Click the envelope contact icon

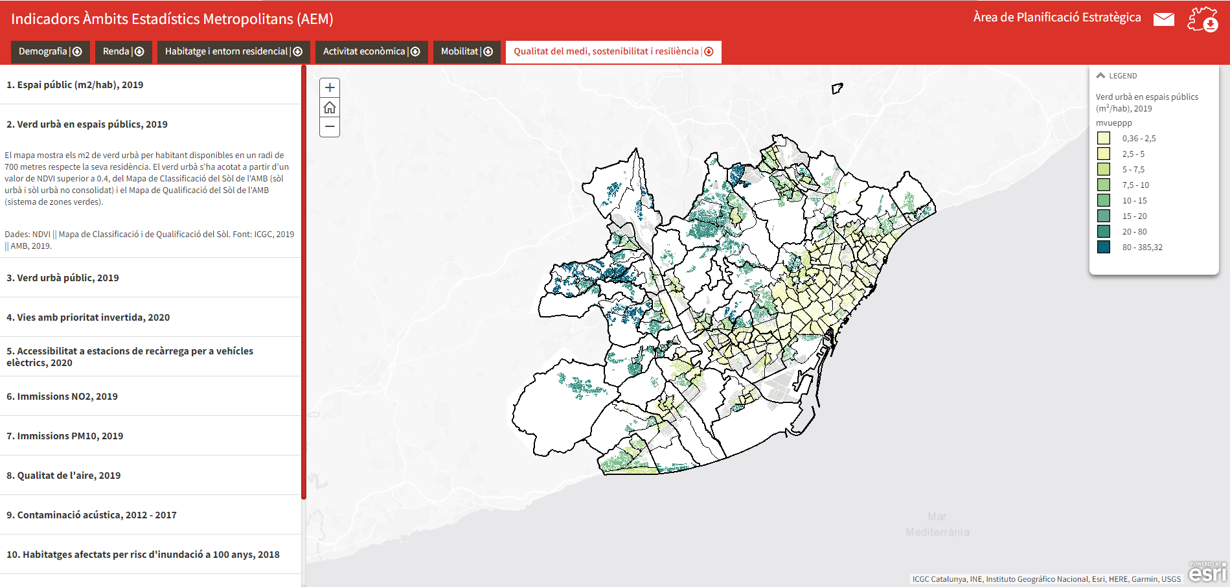(x=1163, y=19)
